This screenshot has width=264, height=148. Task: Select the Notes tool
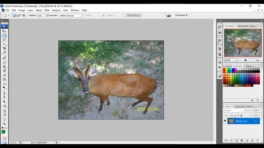[4, 111]
